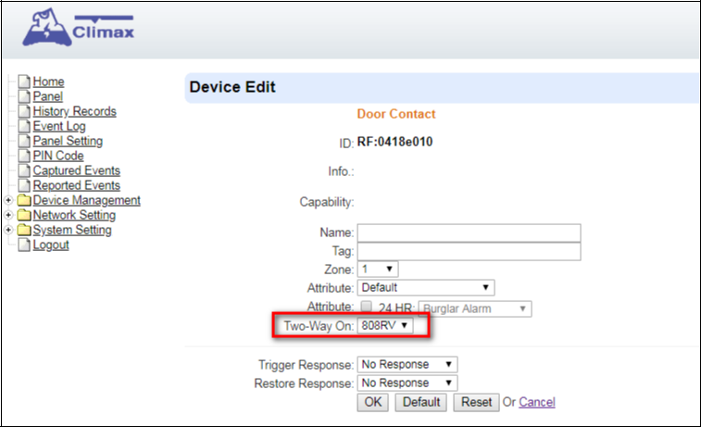The width and height of the screenshot is (701, 427).
Task: Click the folder icon beside Network Setting
Action: [x=24, y=215]
